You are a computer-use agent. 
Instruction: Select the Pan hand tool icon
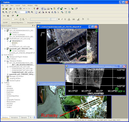click(x=36, y=12)
